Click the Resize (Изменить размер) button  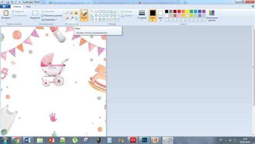click(x=52, y=16)
